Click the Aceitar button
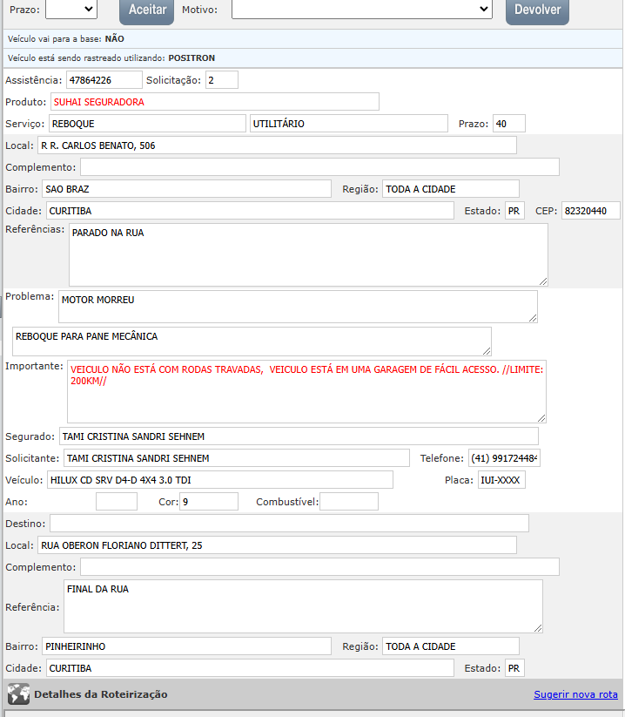 146,11
